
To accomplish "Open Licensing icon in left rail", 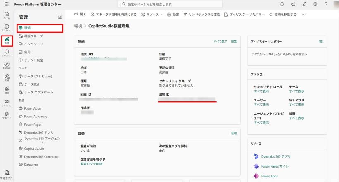I will pos(7,103).
